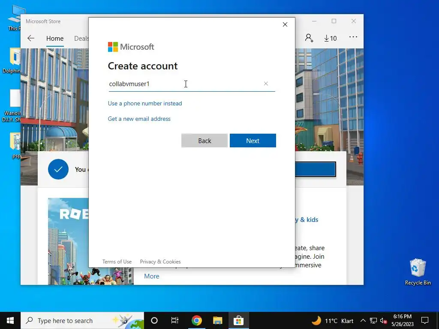Screen dimensions: 439x329
Task: Minimize the Microsoft Store window
Action: pos(314,21)
